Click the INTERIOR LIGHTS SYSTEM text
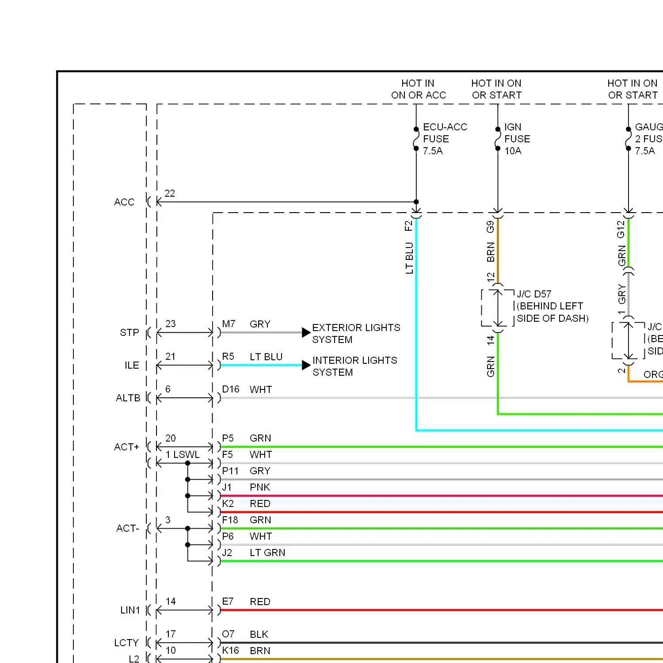 [x=354, y=366]
